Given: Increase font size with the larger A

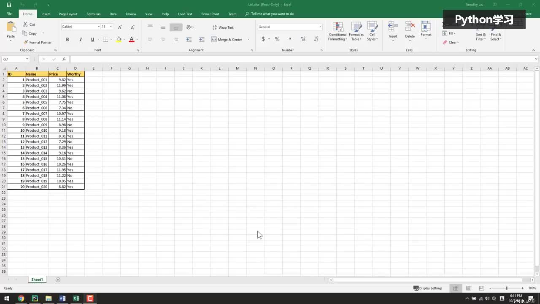Looking at the screenshot, I should 120,27.
